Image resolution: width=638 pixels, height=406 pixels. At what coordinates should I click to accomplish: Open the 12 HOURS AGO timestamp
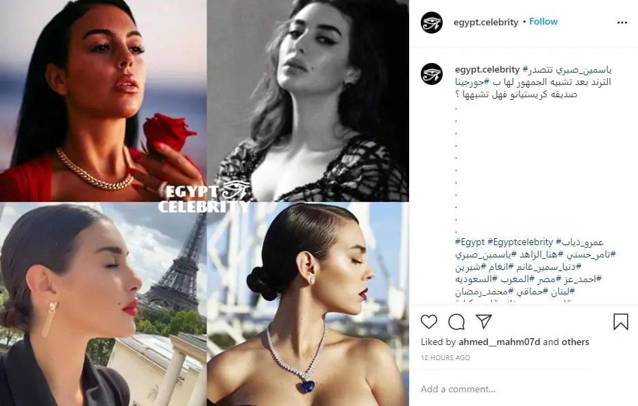(x=445, y=357)
